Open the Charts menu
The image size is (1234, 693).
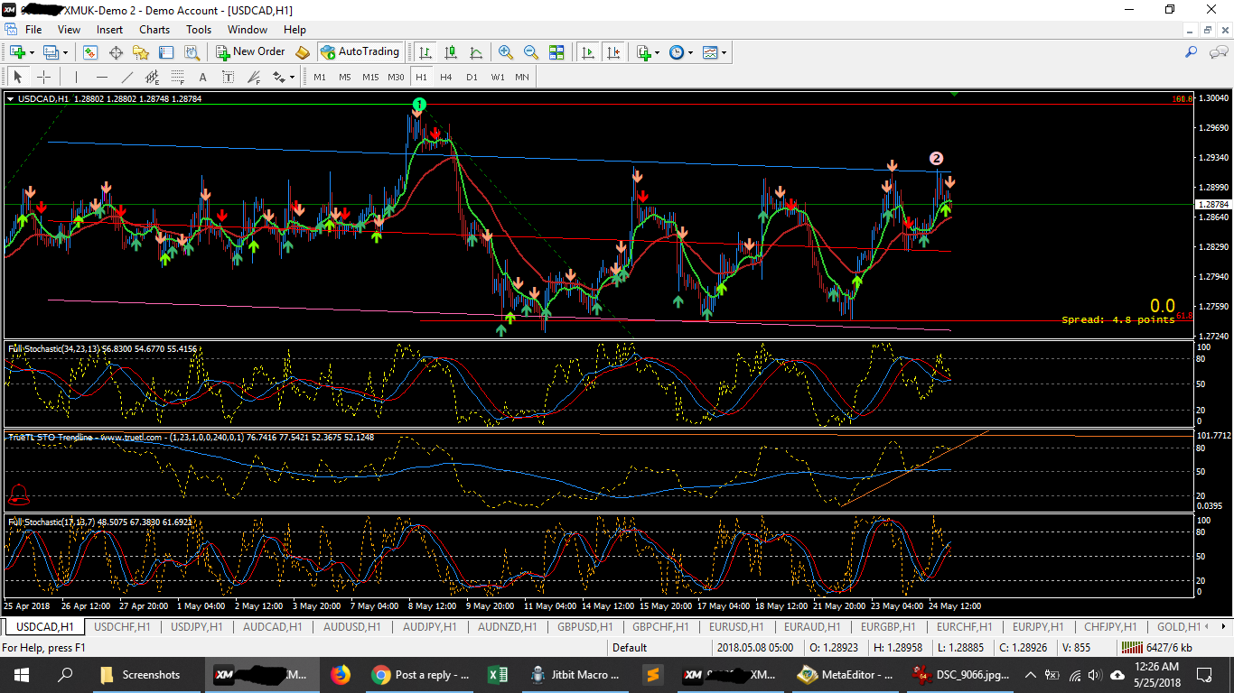tap(154, 30)
